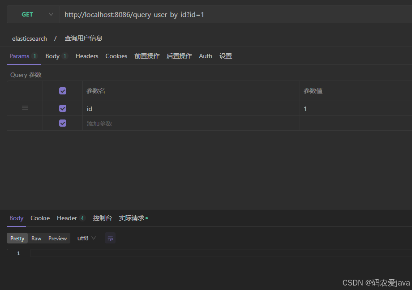The width and height of the screenshot is (412, 290).
Task: Click the id parameter name cell
Action: tap(191, 109)
